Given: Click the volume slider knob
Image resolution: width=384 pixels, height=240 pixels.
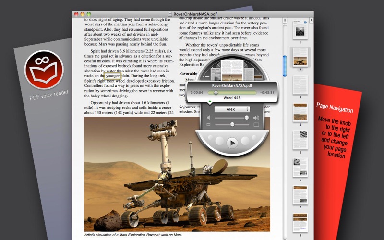Looking at the screenshot, I should pos(247,118).
